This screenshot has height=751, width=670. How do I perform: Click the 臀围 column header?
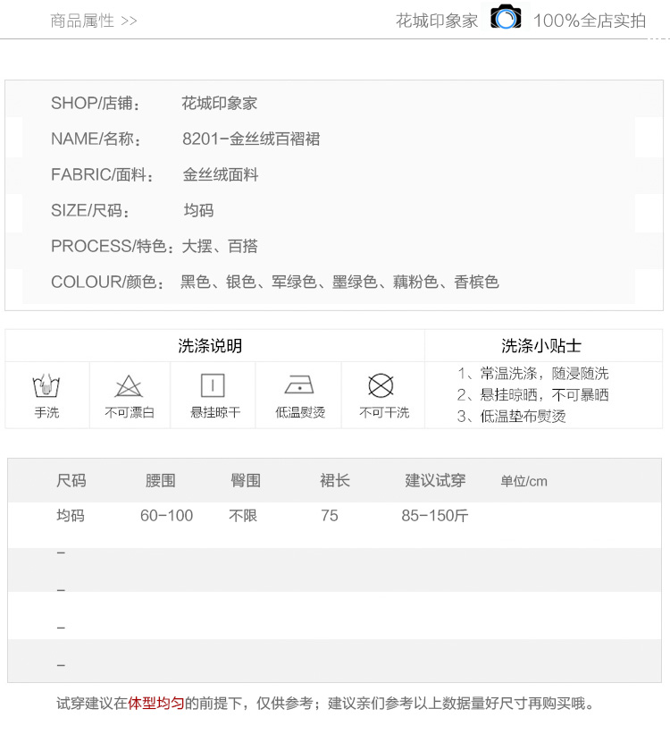coord(246,481)
